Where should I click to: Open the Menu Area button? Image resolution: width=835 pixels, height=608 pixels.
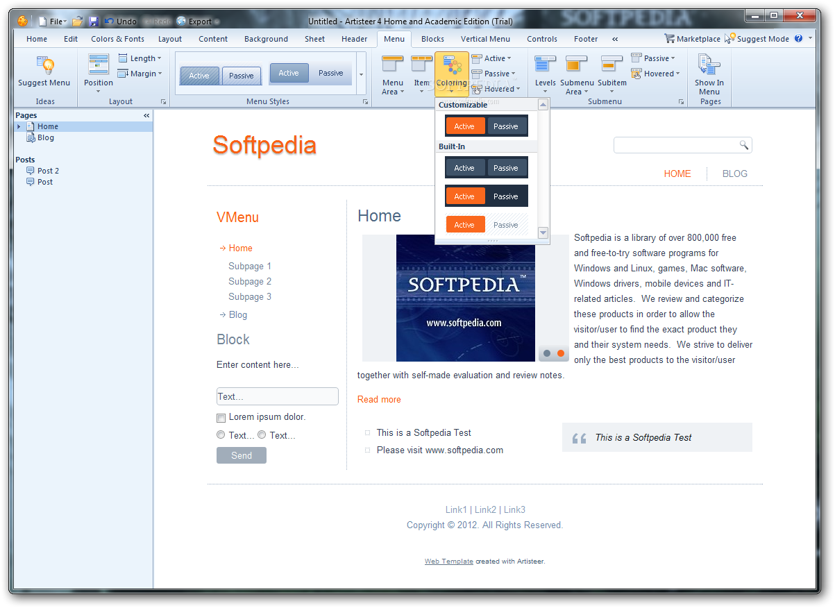coord(393,74)
